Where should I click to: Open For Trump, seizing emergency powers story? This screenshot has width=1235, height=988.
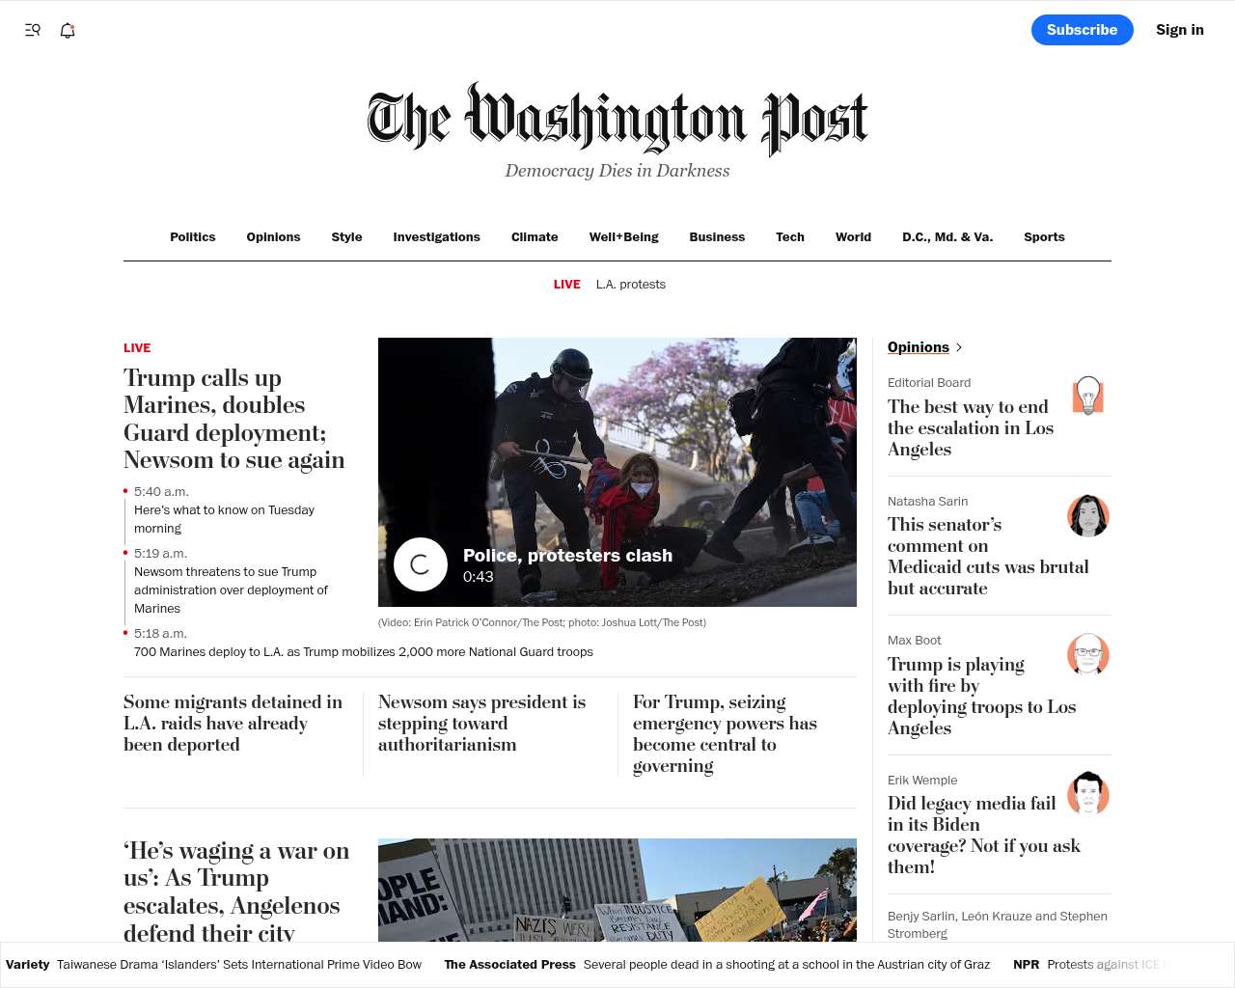[725, 734]
